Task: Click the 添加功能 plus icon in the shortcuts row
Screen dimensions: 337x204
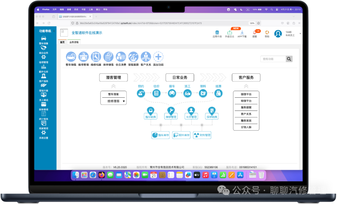Action: click(158, 56)
